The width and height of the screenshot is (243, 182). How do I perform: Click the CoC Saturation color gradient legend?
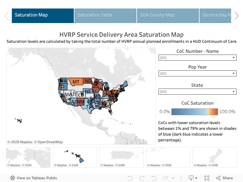195,112
